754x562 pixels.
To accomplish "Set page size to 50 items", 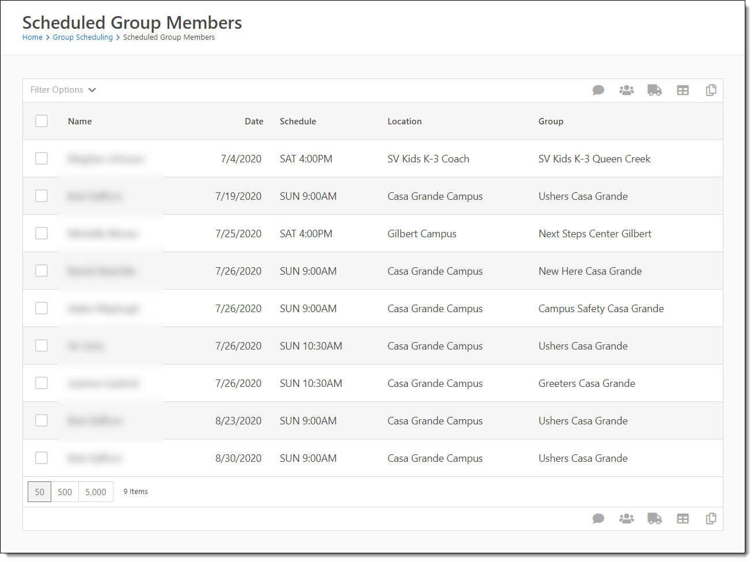I will (40, 492).
